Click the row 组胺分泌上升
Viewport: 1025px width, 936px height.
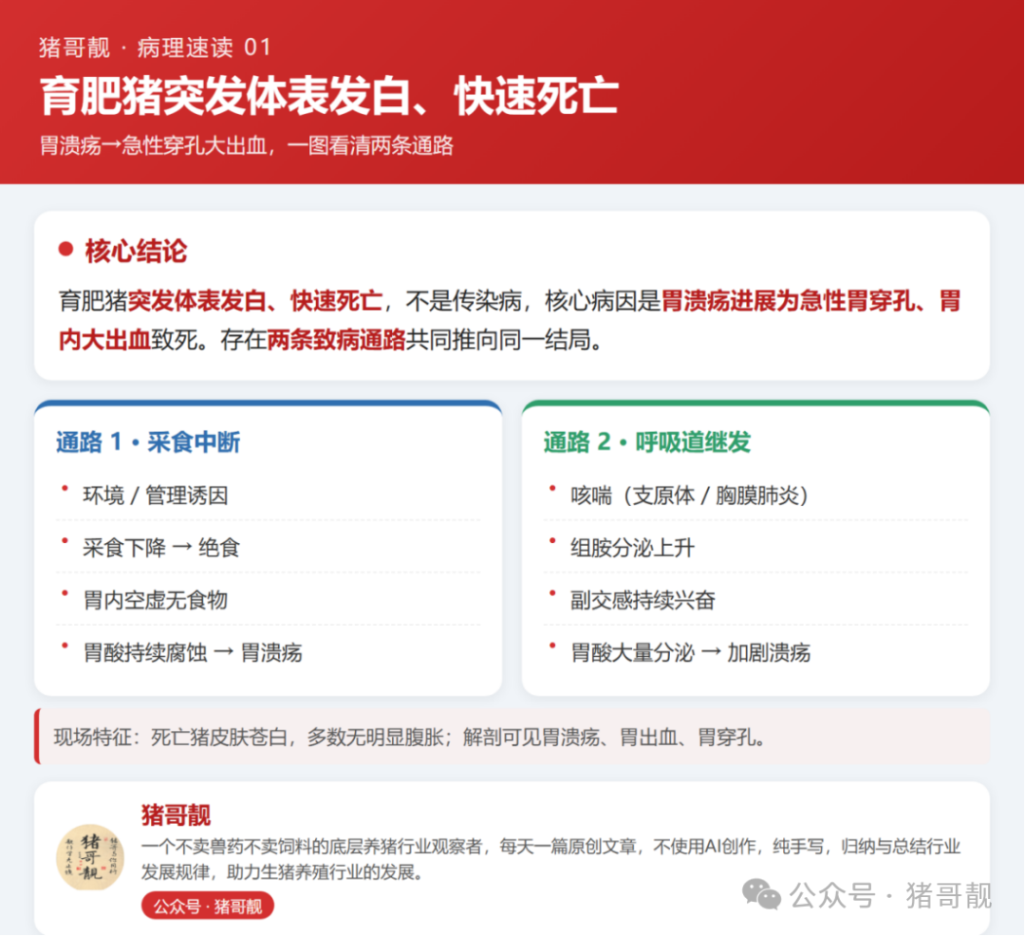click(755, 548)
